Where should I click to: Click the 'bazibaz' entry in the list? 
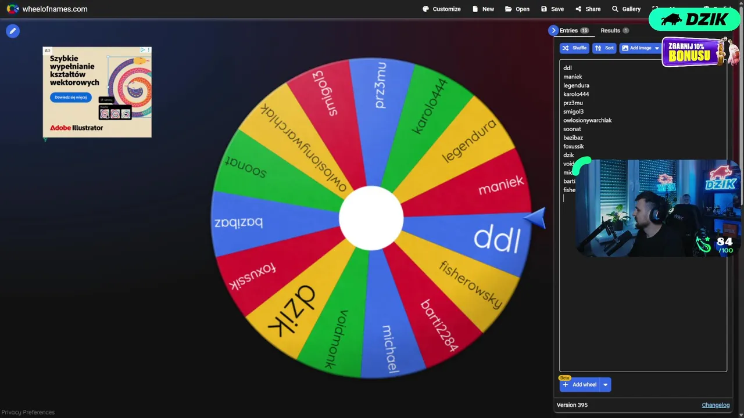coord(573,138)
